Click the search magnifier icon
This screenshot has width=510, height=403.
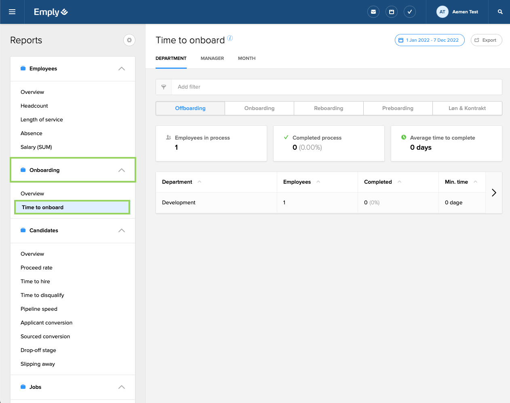click(500, 12)
